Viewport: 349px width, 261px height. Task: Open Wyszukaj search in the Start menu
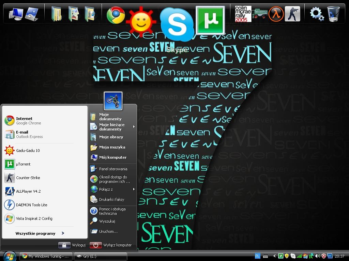pyautogui.click(x=112, y=221)
